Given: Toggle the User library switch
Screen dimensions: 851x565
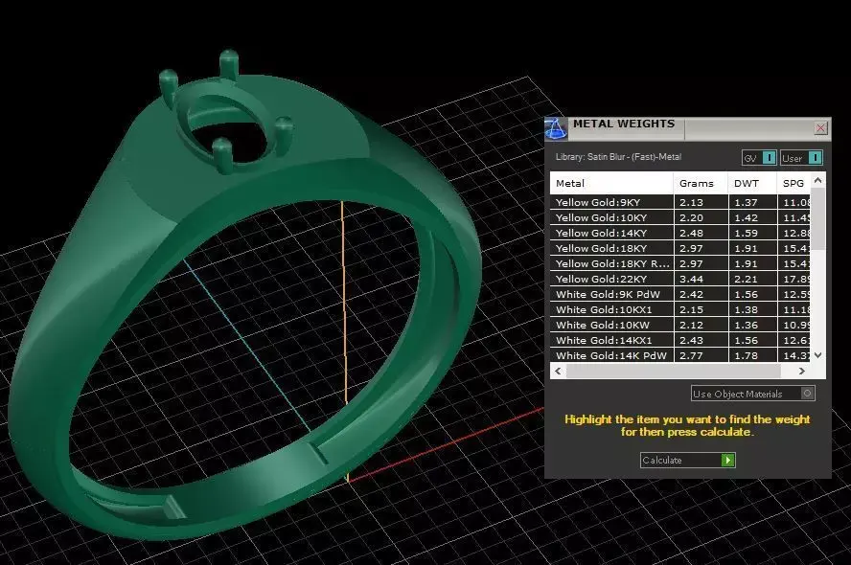Looking at the screenshot, I should [x=801, y=158].
